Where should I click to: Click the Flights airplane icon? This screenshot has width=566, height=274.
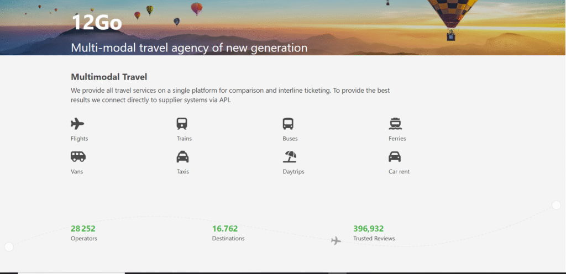77,124
